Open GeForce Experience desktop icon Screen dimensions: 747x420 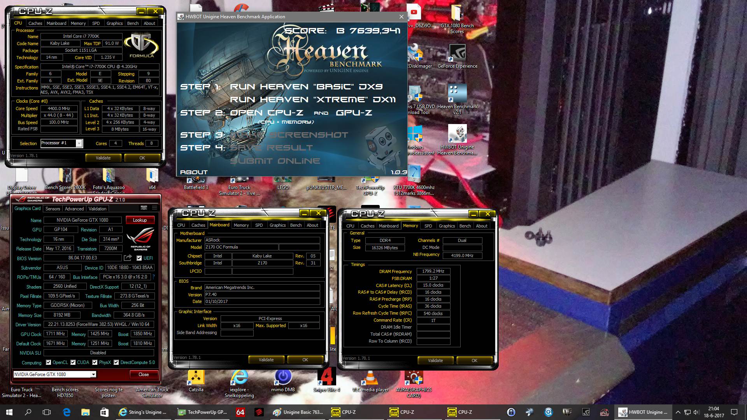coord(458,56)
